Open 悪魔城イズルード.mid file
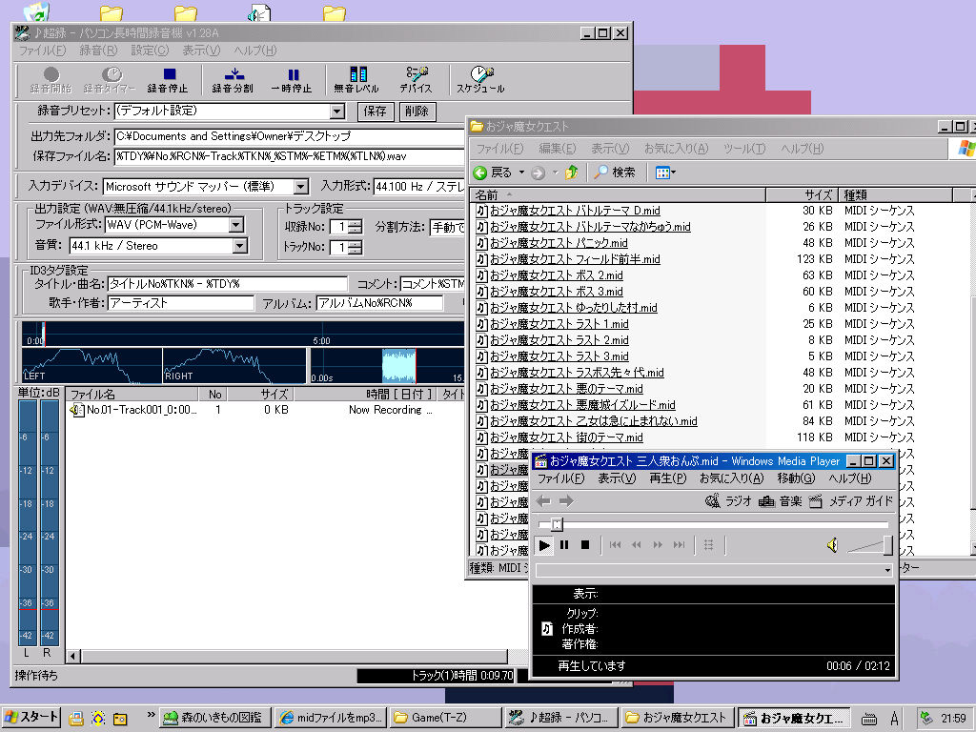 pyautogui.click(x=582, y=404)
